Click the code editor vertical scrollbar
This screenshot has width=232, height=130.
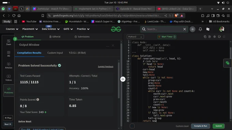click(231, 83)
